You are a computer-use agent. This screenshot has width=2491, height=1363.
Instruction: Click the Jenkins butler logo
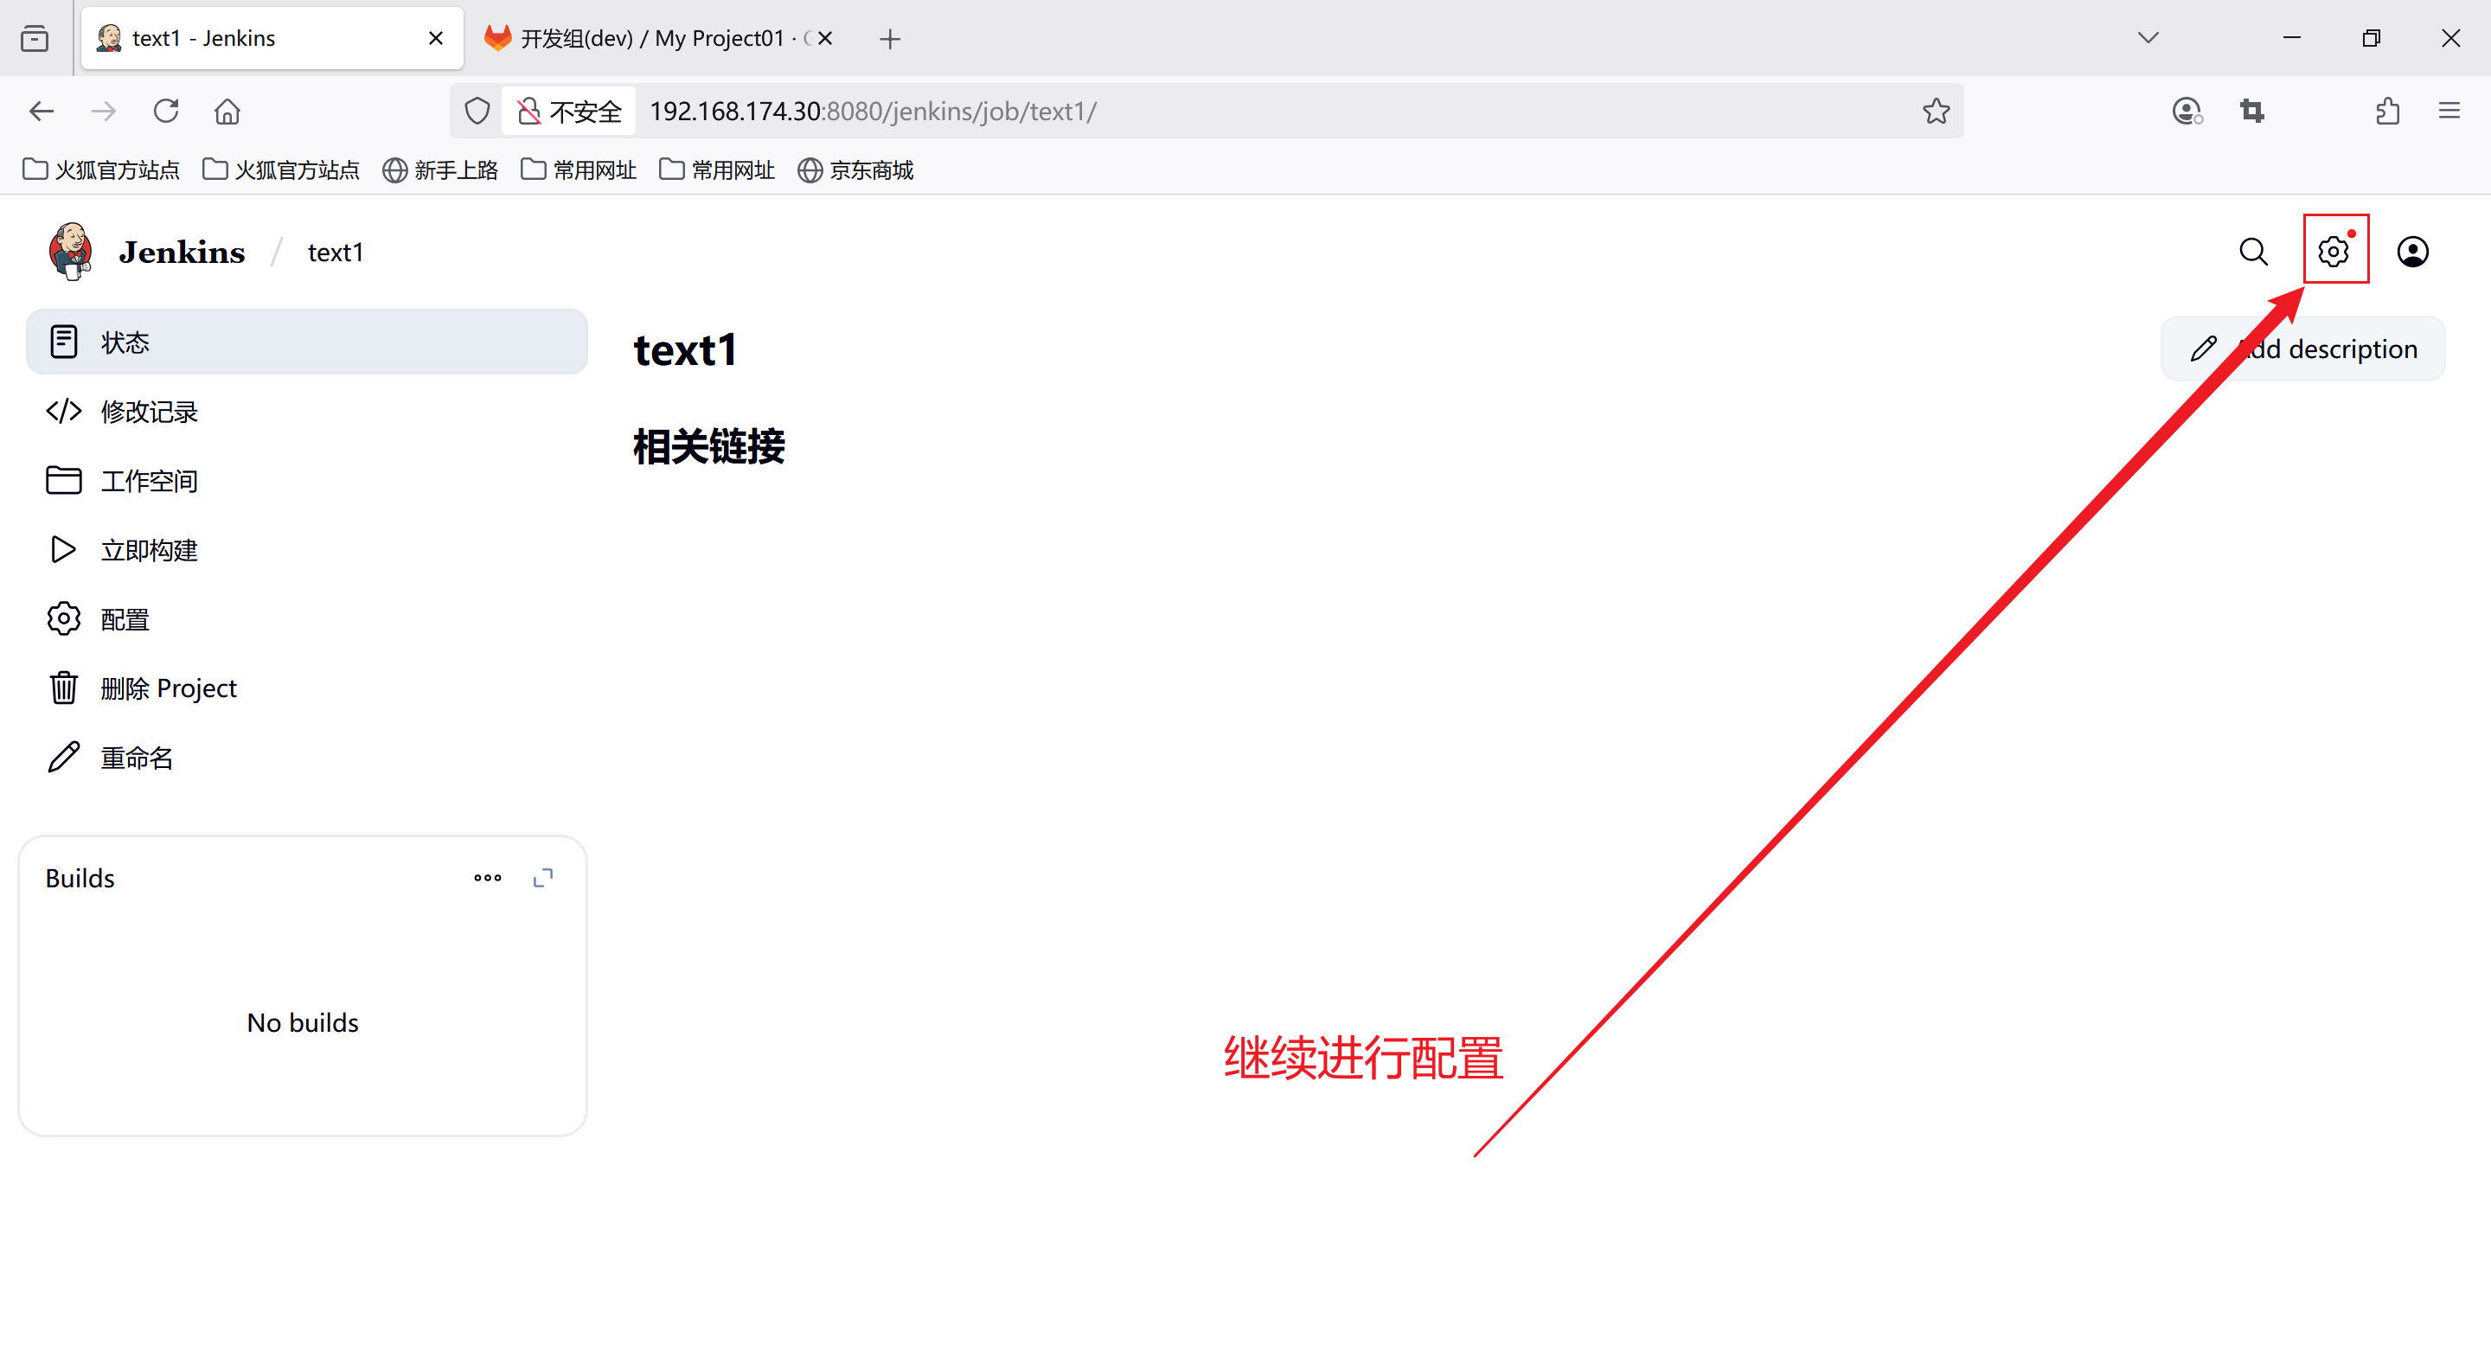[71, 252]
